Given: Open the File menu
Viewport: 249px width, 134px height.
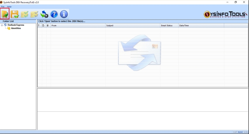Looking at the screenshot, I should [x=3, y=7].
